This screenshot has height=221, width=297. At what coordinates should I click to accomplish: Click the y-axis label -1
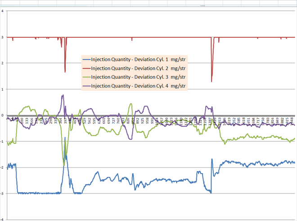tap(2, 141)
